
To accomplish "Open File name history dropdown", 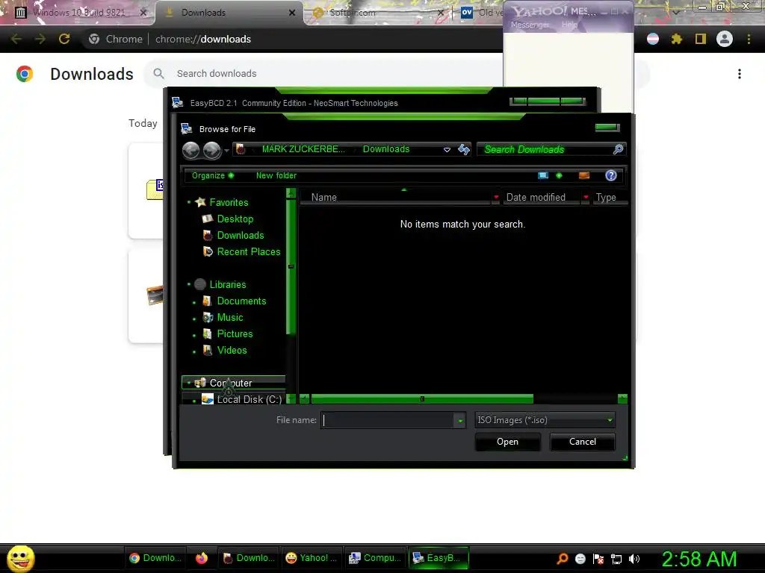I will click(459, 420).
